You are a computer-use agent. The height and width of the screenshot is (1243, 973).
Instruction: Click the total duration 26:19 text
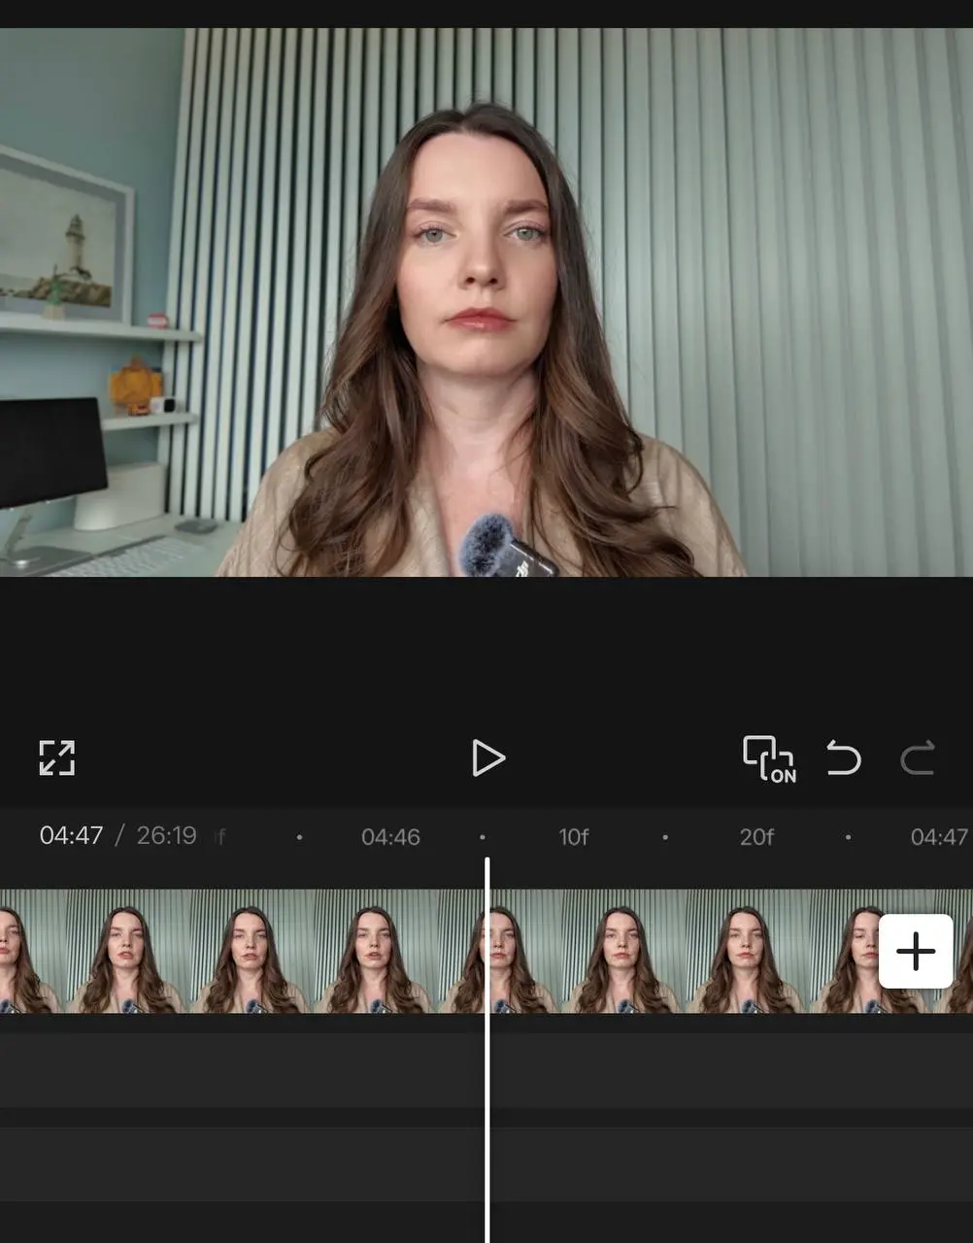click(166, 835)
